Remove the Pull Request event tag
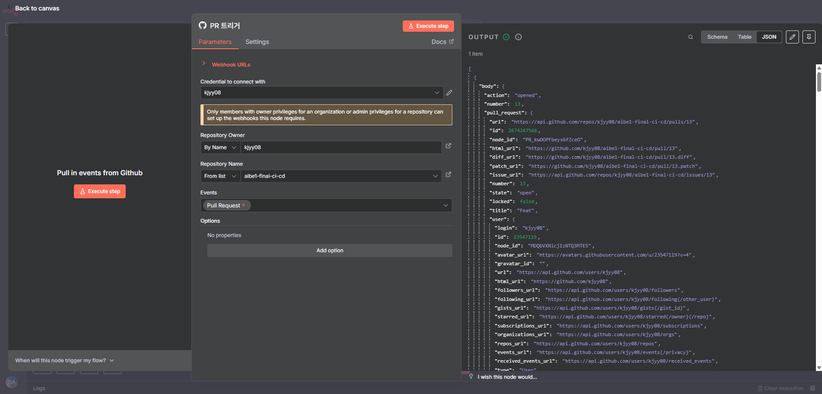822x394 pixels. pos(244,205)
